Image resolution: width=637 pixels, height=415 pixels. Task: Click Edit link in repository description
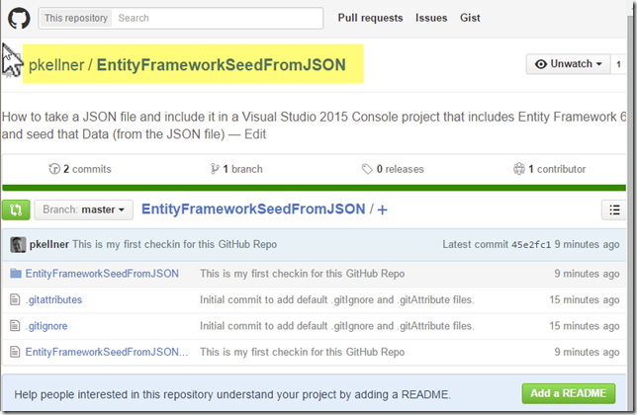255,134
